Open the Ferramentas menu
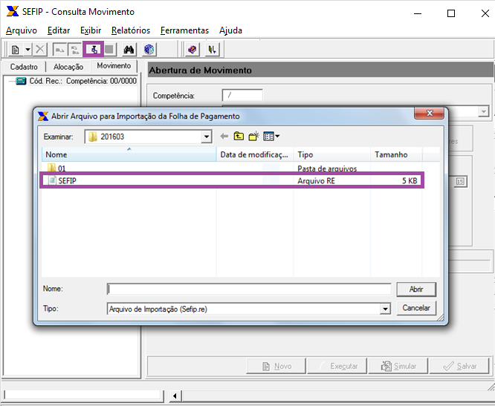The image size is (495, 406). coord(184,30)
